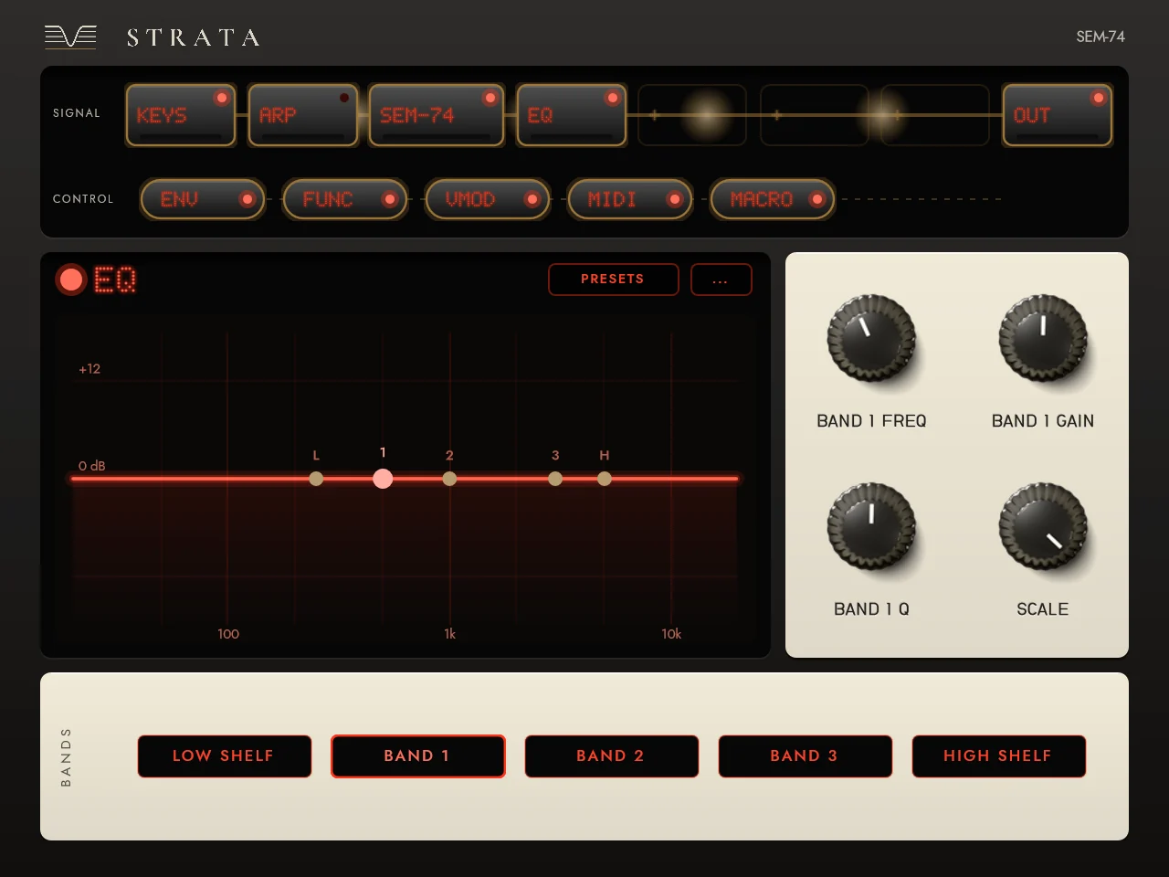
Task: Switch to the LOW SHELF band tab
Action: 225,756
